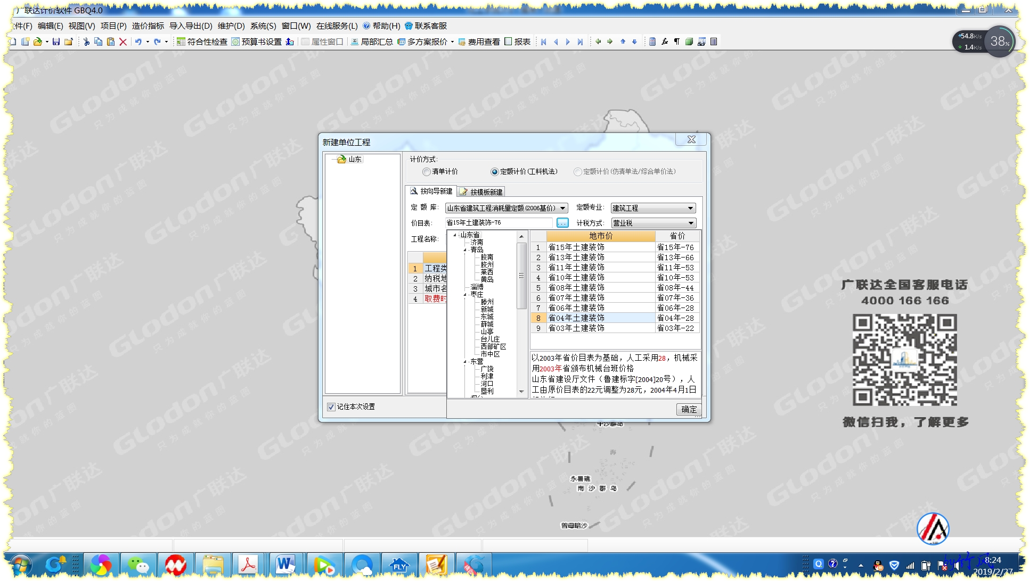Viewport: 1029px width, 581px height.
Task: Open the 编辑(E) menu
Action: 50,26
